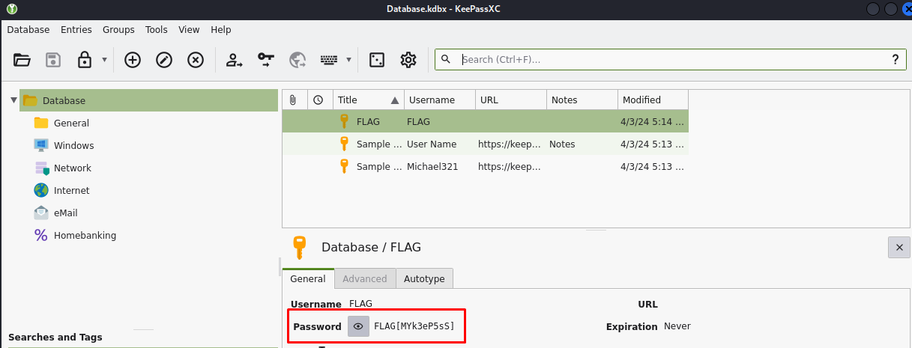Focus the Search (Ctrl+F) field
The image size is (912, 348).
tap(671, 60)
